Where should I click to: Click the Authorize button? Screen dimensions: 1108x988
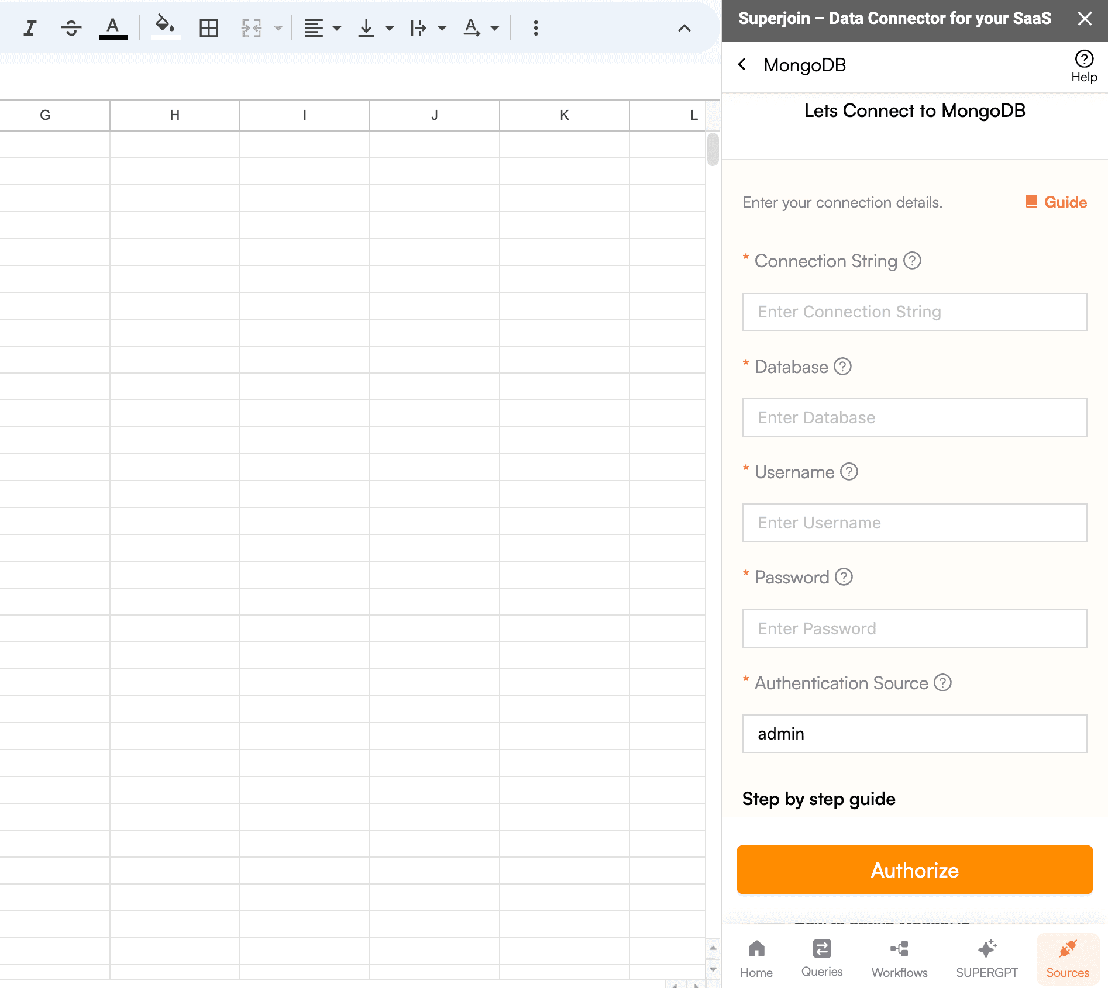click(914, 870)
